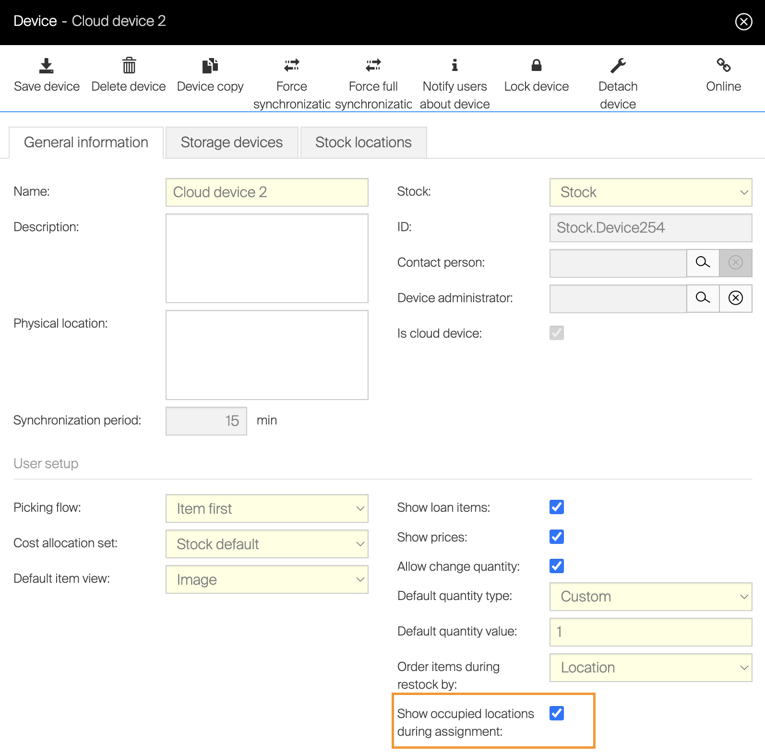This screenshot has width=765, height=754.
Task: Click the Online link icon
Action: 723,65
